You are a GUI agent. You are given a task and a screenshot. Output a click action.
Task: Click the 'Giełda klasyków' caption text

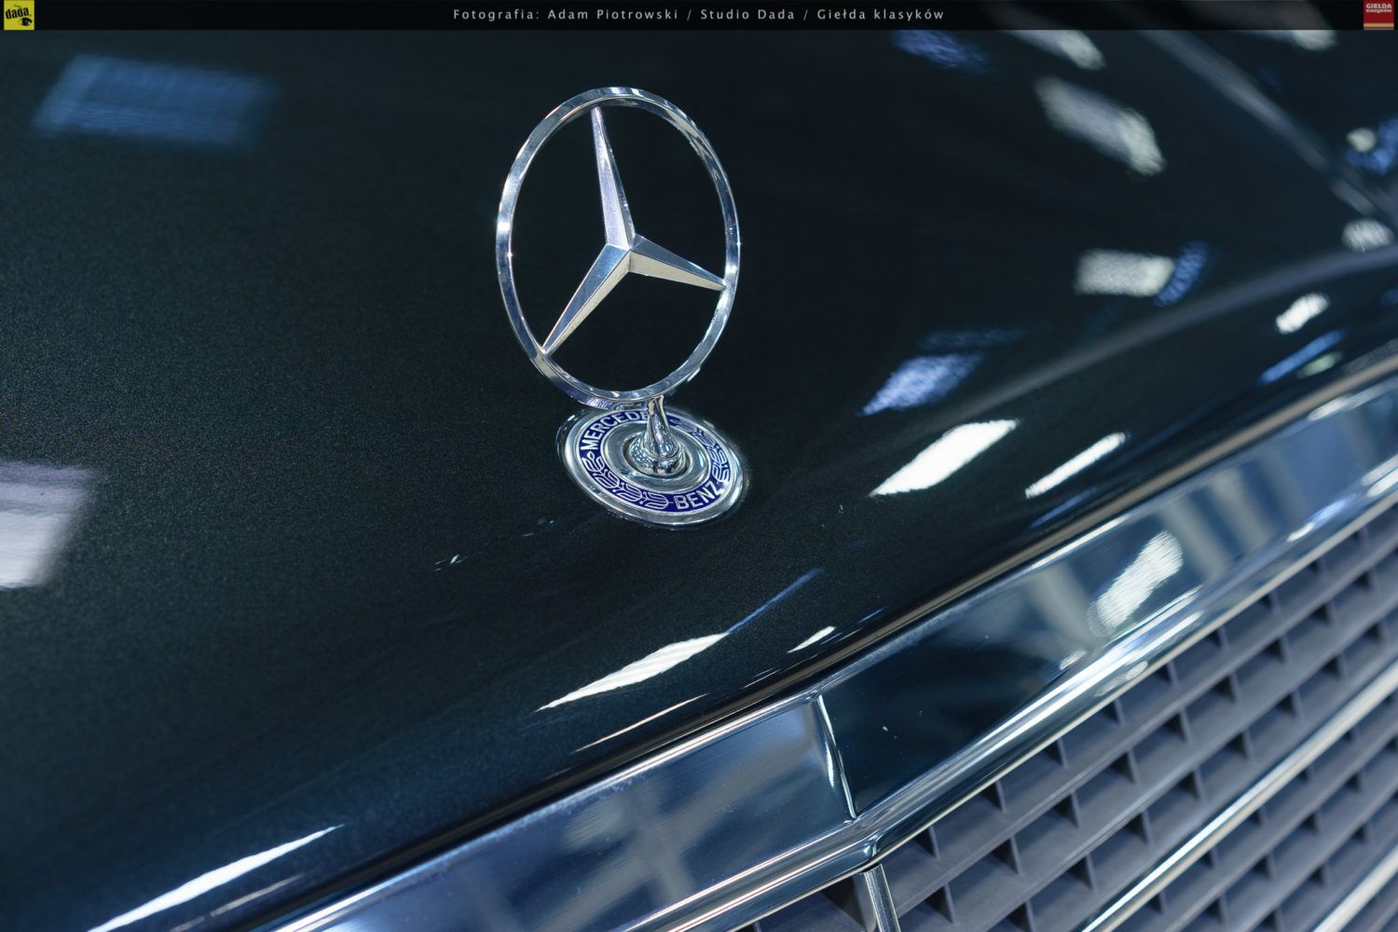[880, 15]
